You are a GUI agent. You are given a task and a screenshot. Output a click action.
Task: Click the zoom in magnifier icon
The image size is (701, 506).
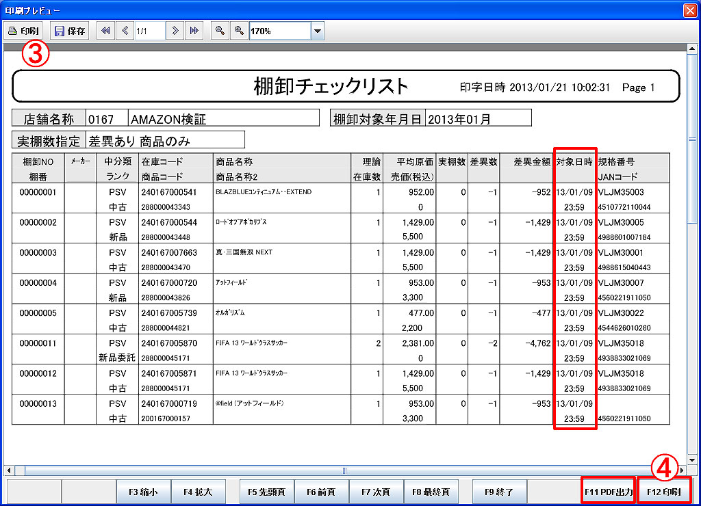[x=239, y=31]
